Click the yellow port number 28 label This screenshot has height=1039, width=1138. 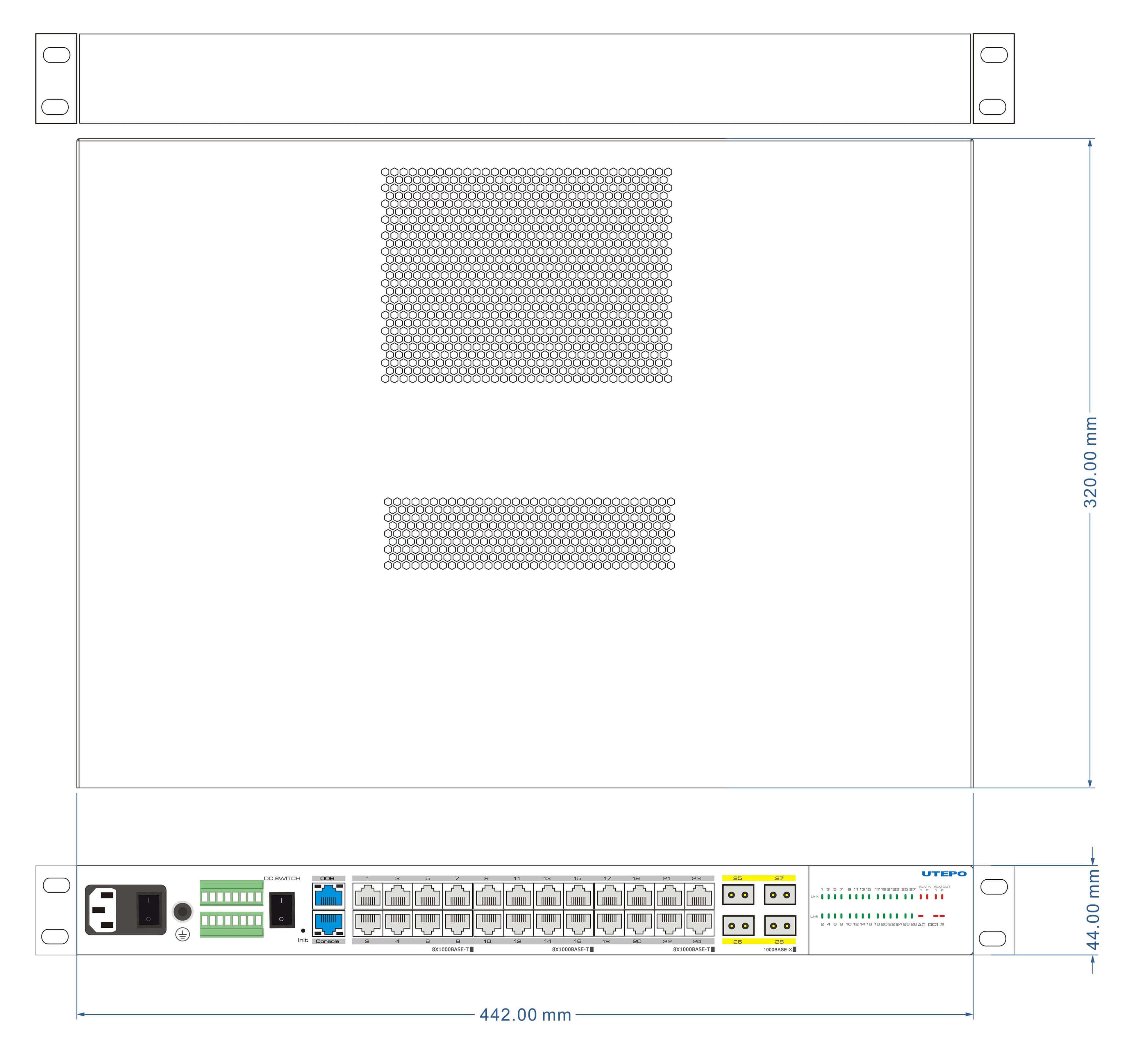[780, 941]
